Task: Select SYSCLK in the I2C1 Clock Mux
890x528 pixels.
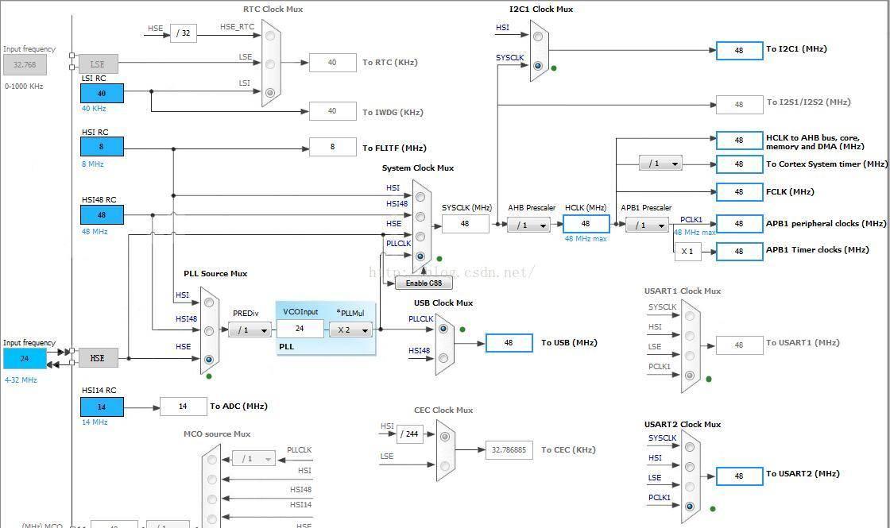Action: click(538, 66)
